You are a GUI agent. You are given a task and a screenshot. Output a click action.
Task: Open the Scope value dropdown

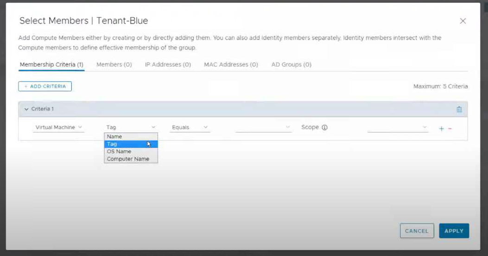(397, 127)
